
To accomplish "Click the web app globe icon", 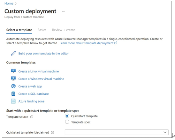I will [x=13, y=86].
